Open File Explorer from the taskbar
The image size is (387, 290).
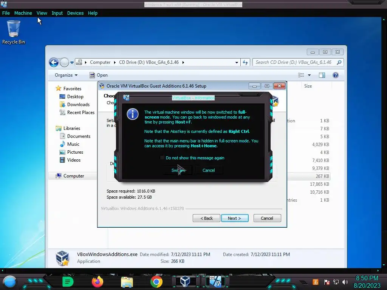click(x=127, y=282)
